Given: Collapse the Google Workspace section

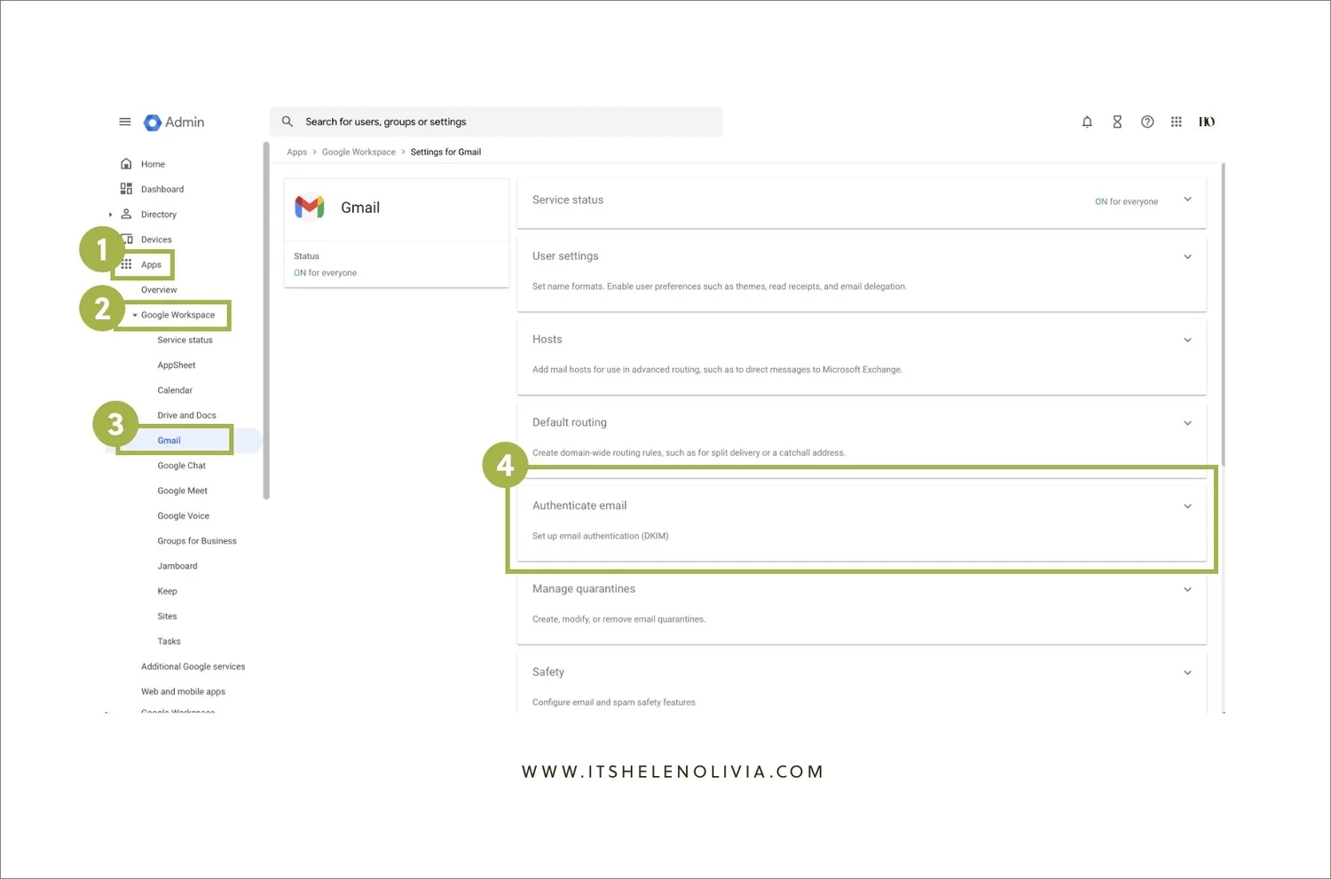Looking at the screenshot, I should click(x=135, y=315).
